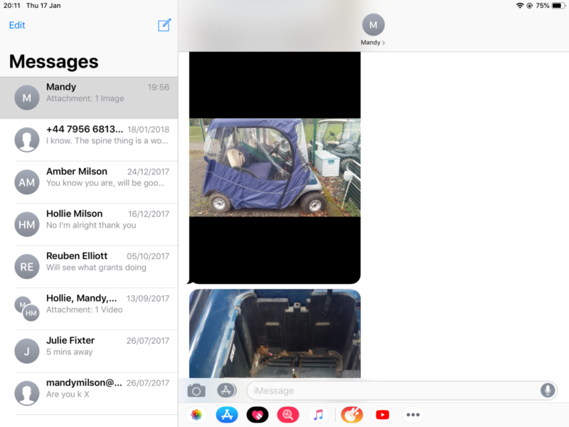Open the Music app in the app strip
The height and width of the screenshot is (427, 569).
pyautogui.click(x=318, y=415)
